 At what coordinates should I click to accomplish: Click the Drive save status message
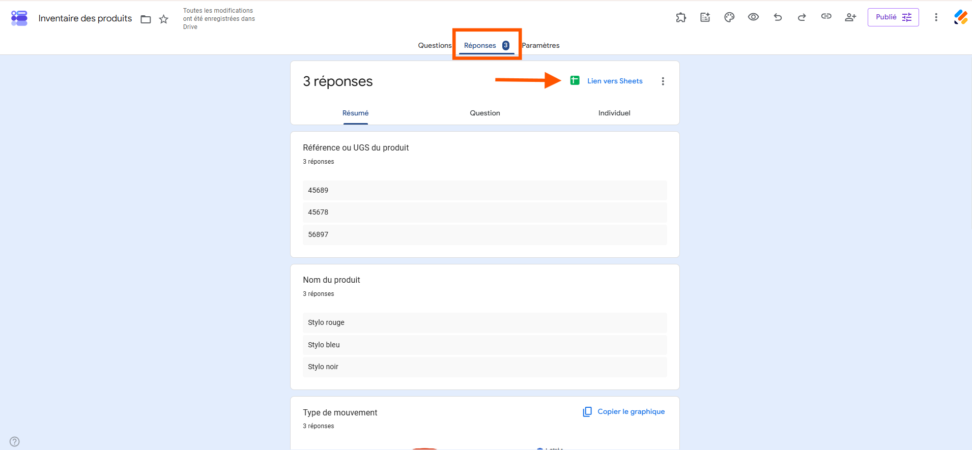[x=219, y=19]
